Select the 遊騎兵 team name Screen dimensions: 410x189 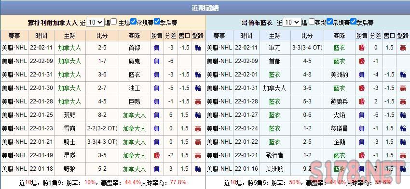tap(340, 101)
